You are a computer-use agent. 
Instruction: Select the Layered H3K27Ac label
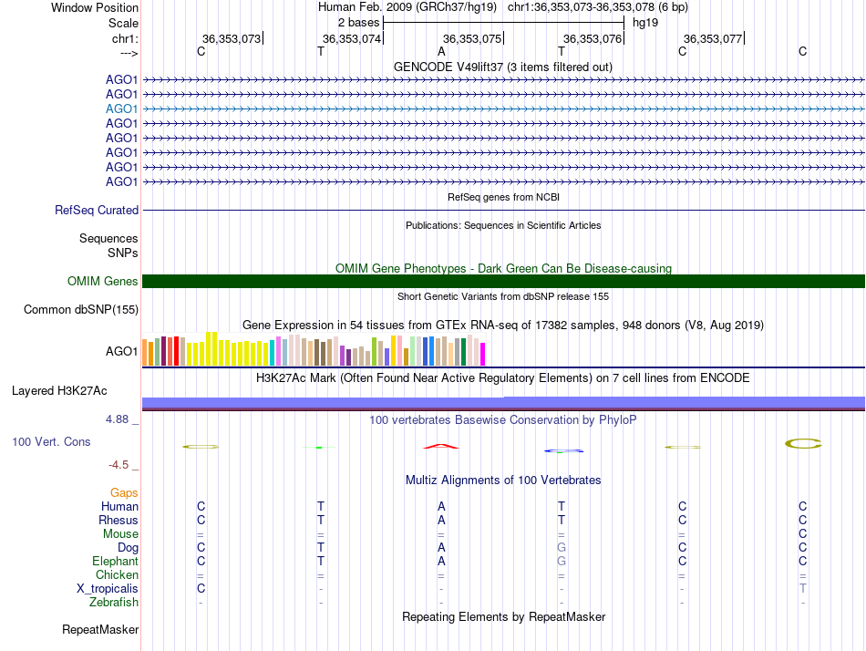pos(59,391)
